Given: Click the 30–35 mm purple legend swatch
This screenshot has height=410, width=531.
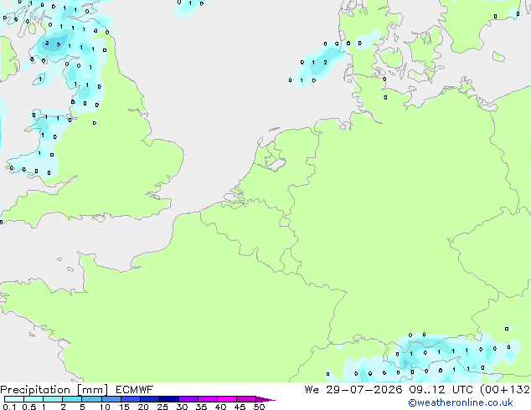Looking at the screenshot, I should pos(188,399).
